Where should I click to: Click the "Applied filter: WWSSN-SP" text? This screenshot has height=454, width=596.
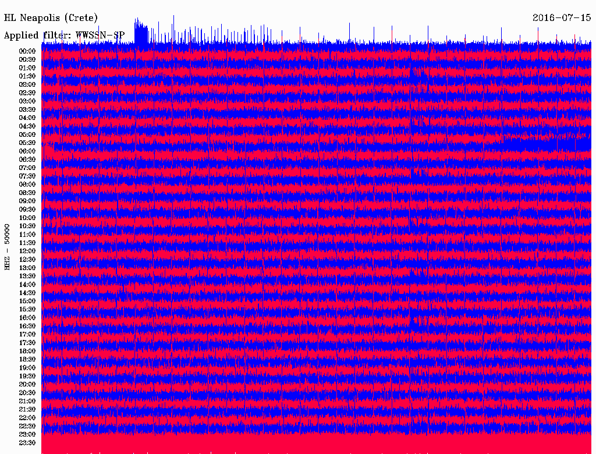click(x=64, y=36)
